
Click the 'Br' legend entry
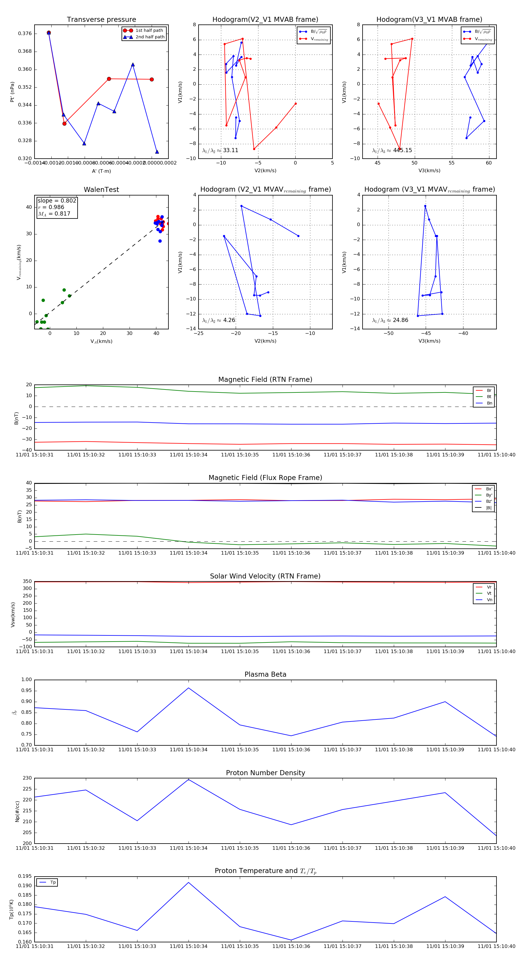tap(484, 391)
